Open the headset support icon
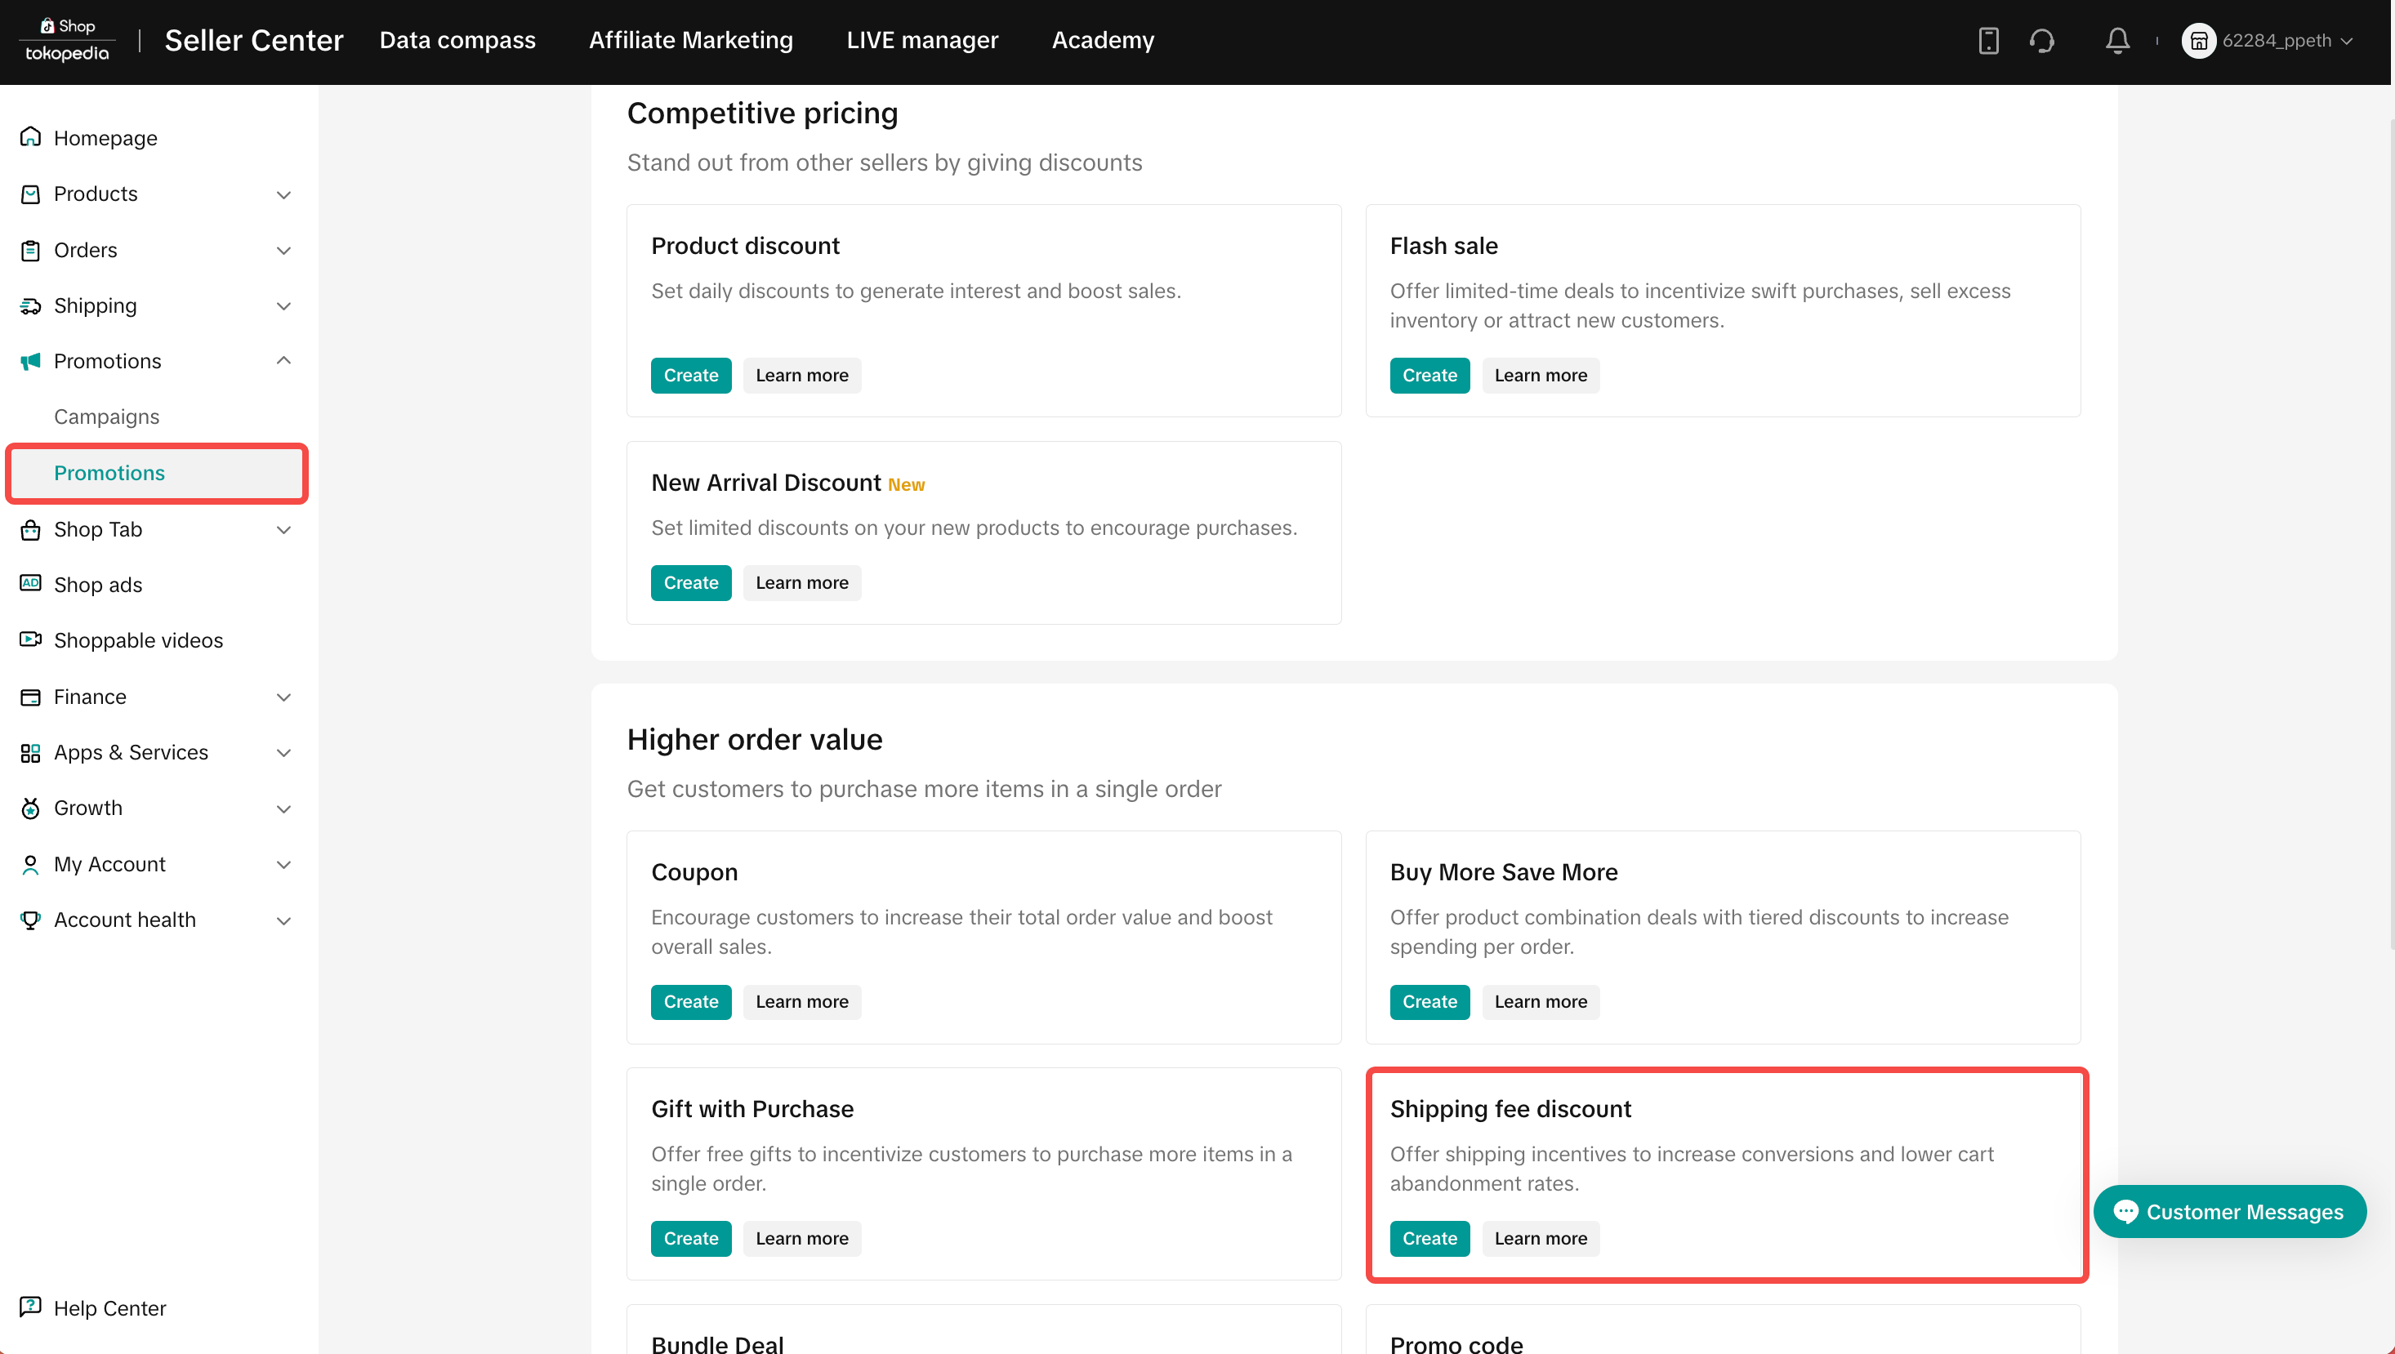Screen dimensions: 2395x1354 tap(2041, 41)
